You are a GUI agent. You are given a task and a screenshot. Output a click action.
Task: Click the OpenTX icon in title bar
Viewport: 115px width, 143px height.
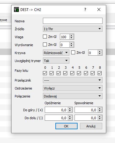tap(16, 9)
